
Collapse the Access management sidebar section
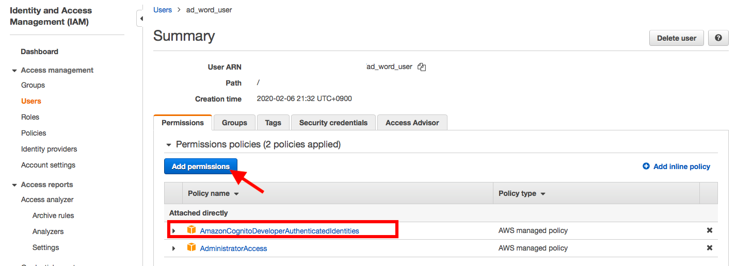click(14, 71)
